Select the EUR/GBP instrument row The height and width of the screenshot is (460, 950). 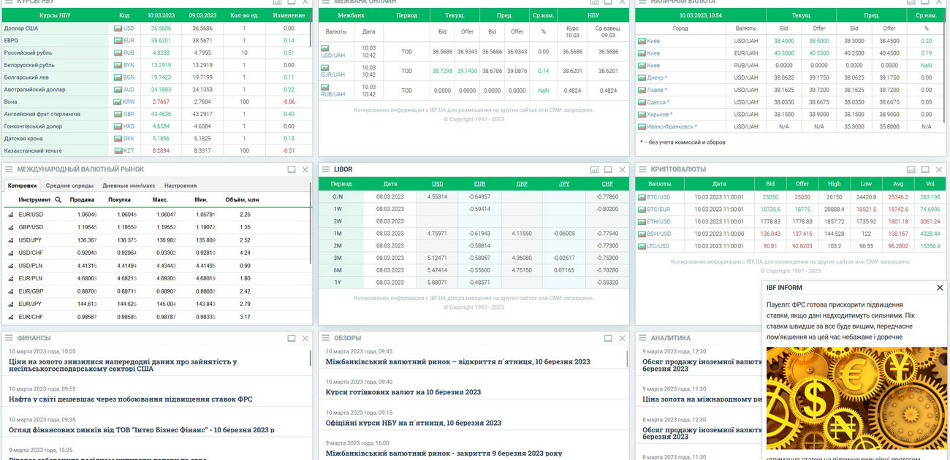point(156,291)
